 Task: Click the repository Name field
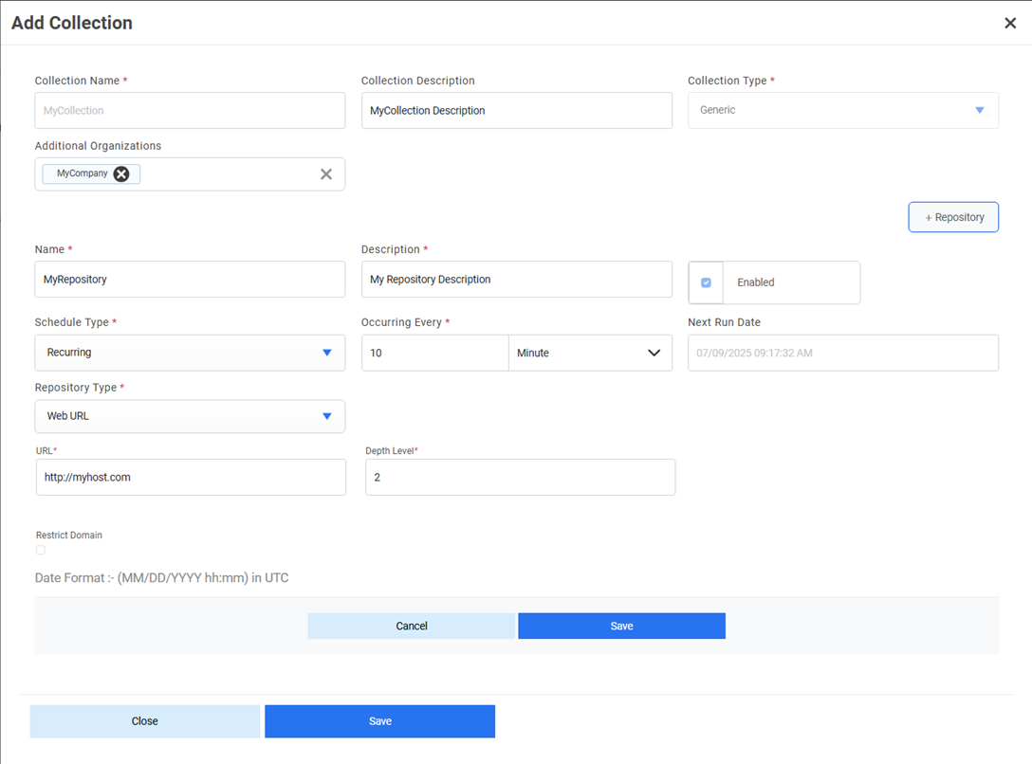190,280
